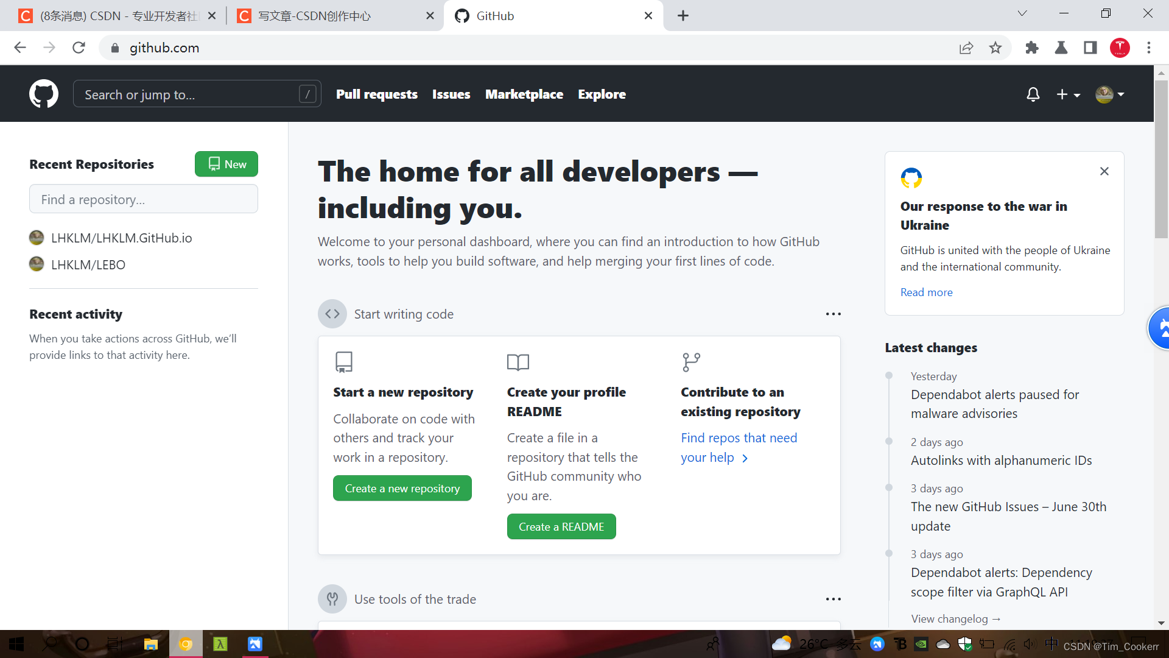Image resolution: width=1169 pixels, height=658 pixels.
Task: Click the GitHub Octocat logo in header
Action: click(x=44, y=94)
